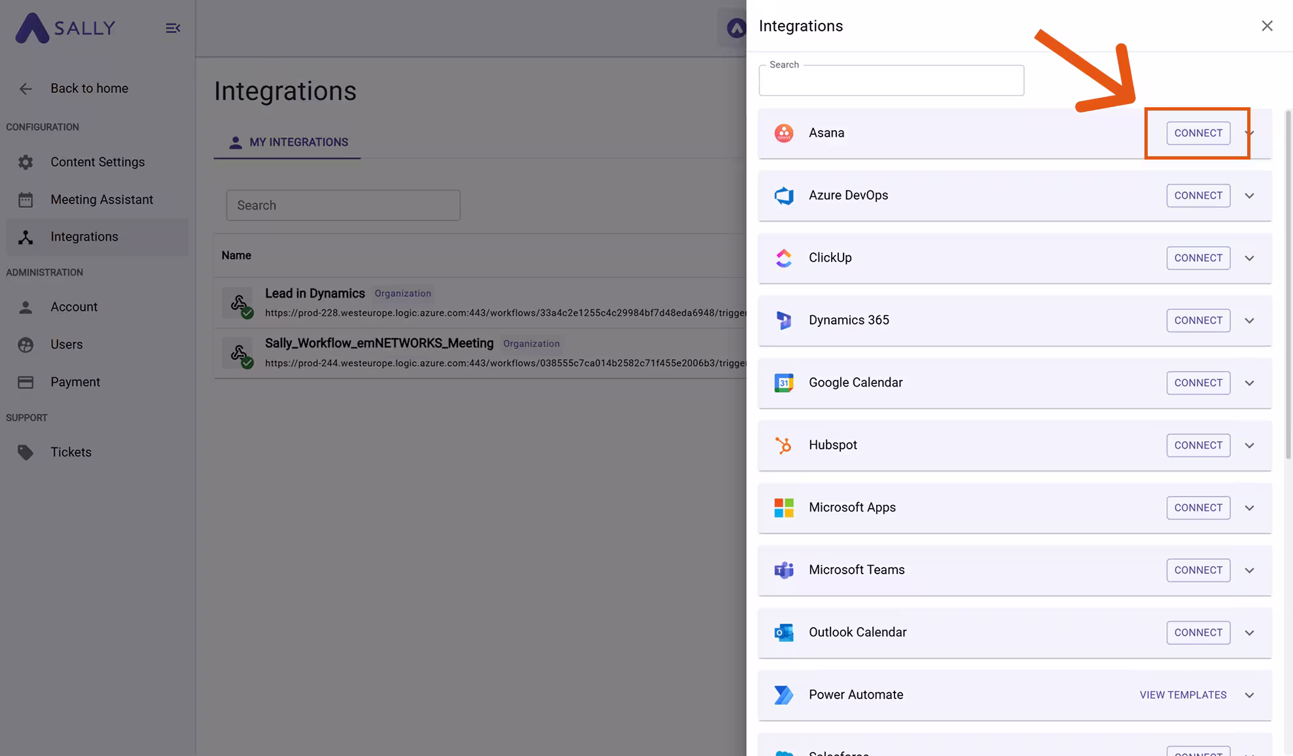1293x756 pixels.
Task: Connect the Outlook Calendar integration
Action: pos(1198,633)
